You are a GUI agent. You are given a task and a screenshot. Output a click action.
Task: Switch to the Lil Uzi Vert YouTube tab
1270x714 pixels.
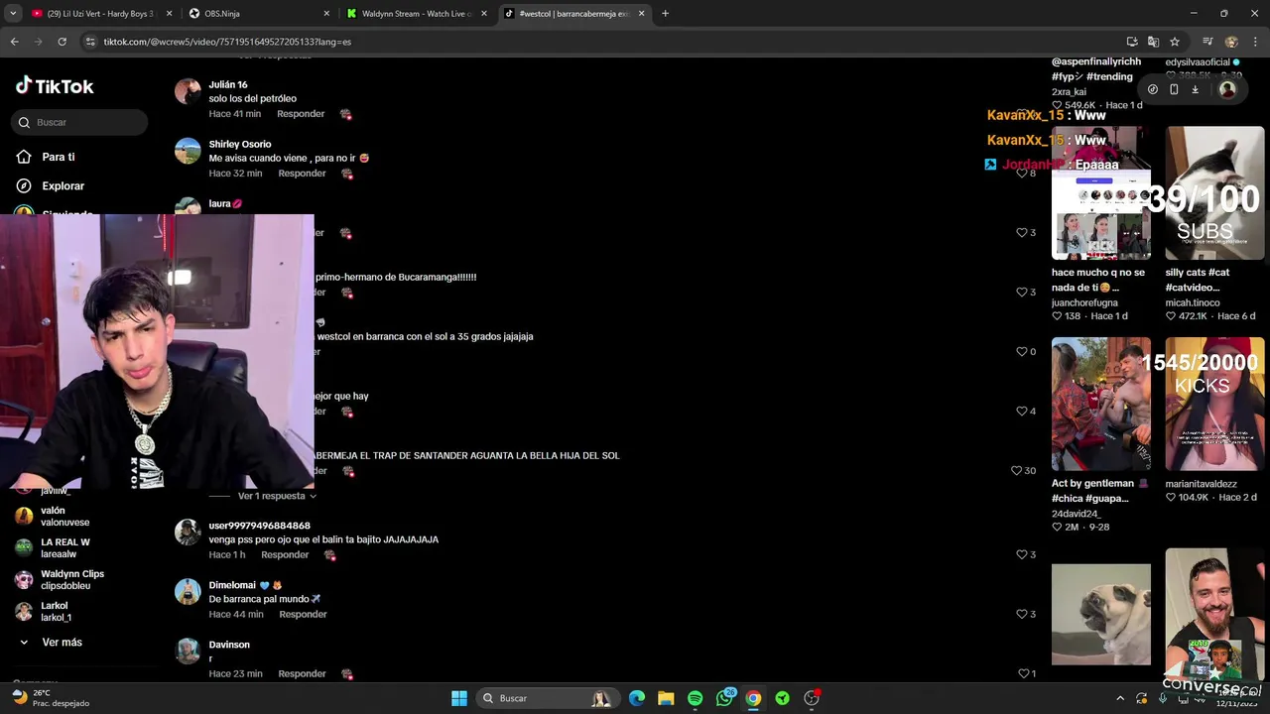tap(100, 14)
